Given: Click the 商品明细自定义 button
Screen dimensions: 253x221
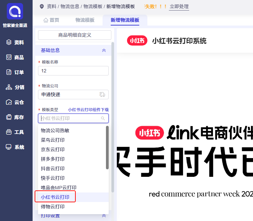Looking at the screenshot, I should (75, 35).
